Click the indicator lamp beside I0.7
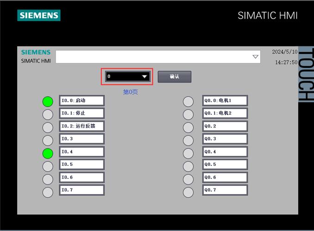Image resolution: width=314 pixels, height=231 pixels. click(x=48, y=192)
